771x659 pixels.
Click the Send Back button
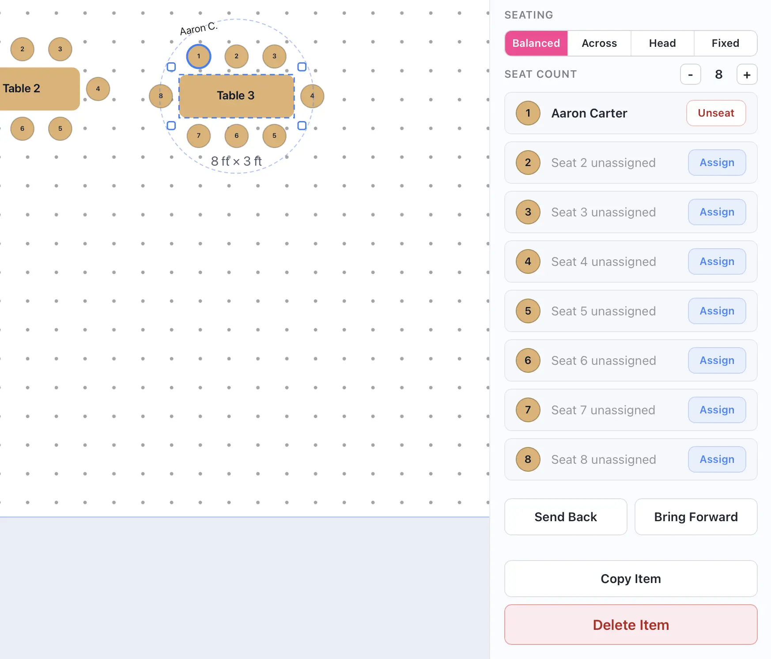pos(566,517)
